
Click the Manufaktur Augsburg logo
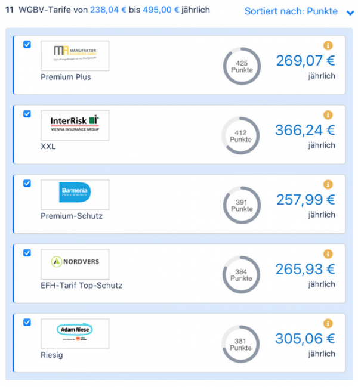point(75,56)
